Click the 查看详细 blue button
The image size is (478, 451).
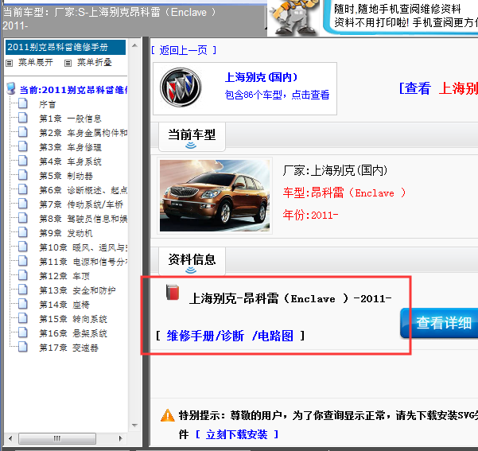(439, 323)
